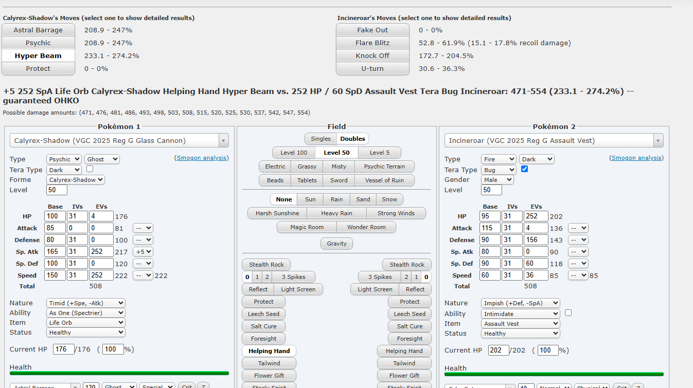Toggle Sword of Ruin
Image resolution: width=693 pixels, height=388 pixels.
click(x=339, y=180)
